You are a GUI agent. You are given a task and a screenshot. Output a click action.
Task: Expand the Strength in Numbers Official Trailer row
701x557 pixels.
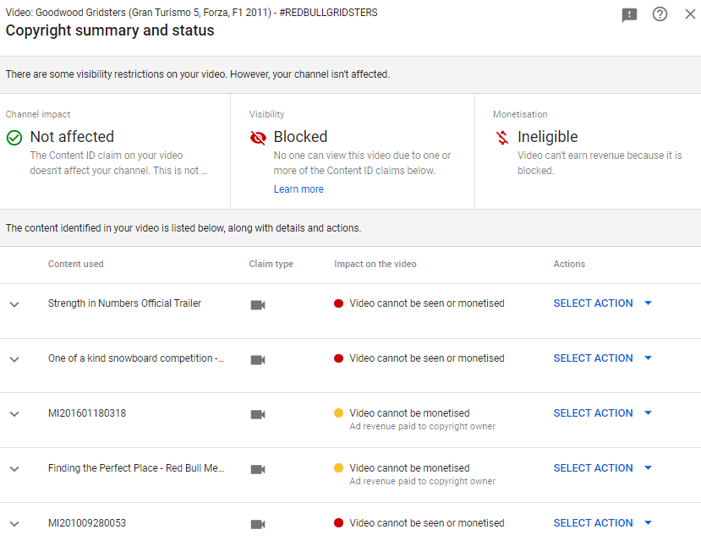14,304
